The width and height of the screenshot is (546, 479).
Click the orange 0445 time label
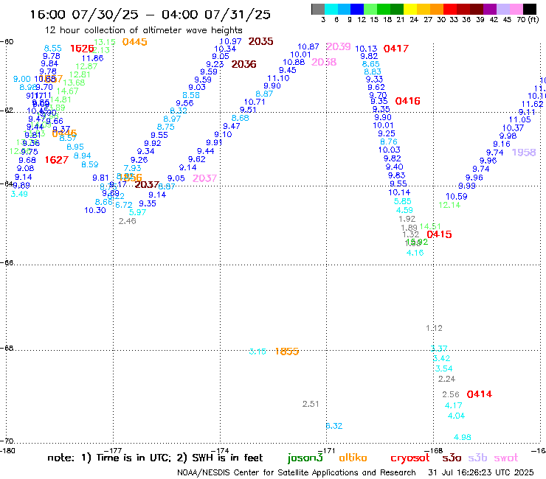coord(135,42)
